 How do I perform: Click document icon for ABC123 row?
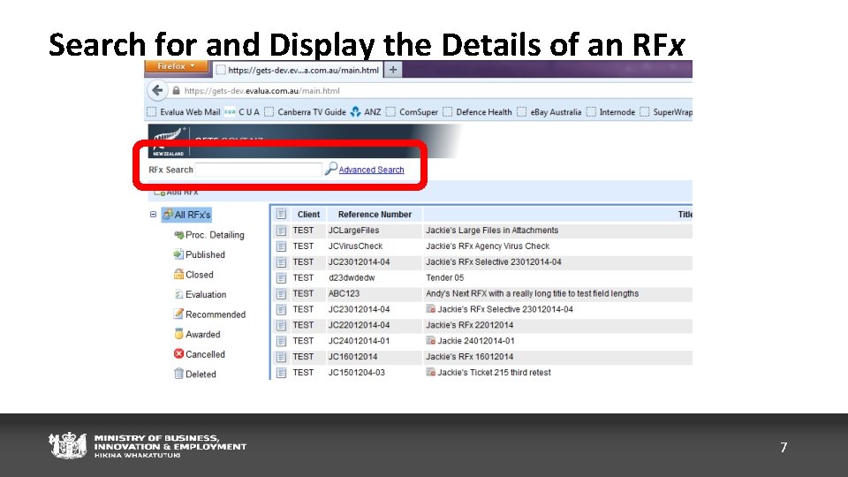[x=281, y=293]
